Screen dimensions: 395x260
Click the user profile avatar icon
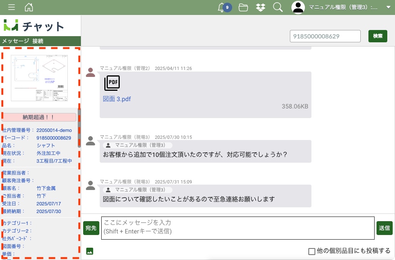coord(298,7)
